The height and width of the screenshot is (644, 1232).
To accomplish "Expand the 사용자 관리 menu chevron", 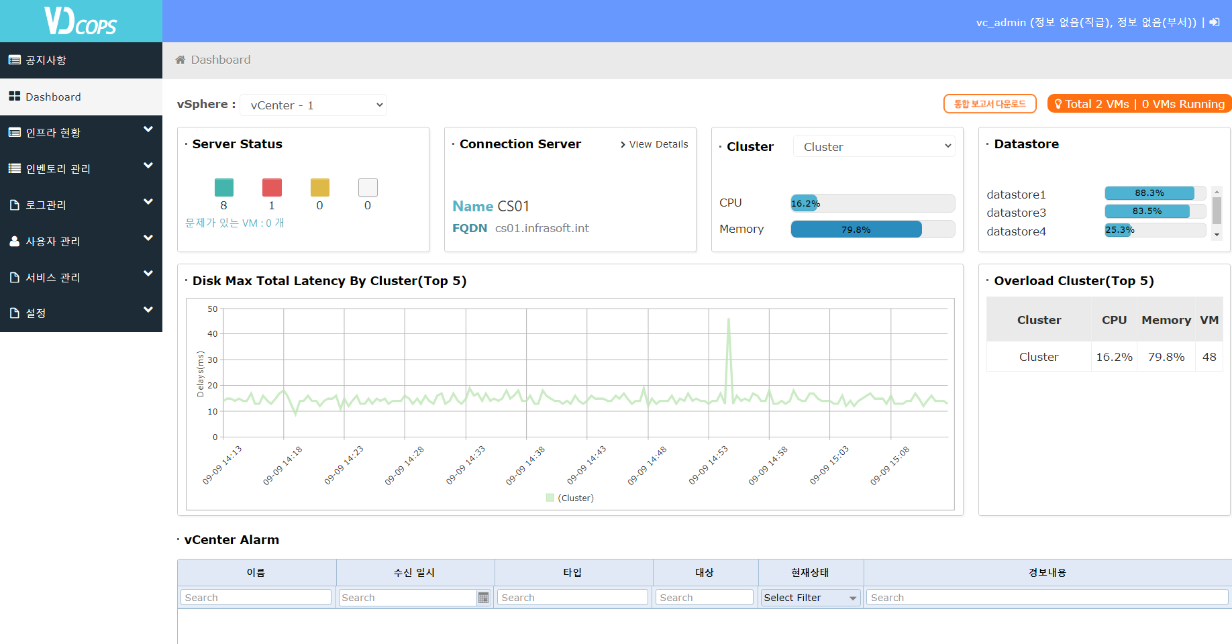I will click(148, 238).
